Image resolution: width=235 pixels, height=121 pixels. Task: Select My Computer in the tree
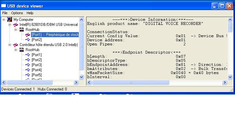coord(23,20)
